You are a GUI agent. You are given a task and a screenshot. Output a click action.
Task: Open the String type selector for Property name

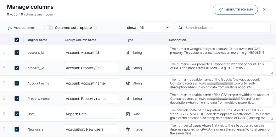(x=134, y=99)
